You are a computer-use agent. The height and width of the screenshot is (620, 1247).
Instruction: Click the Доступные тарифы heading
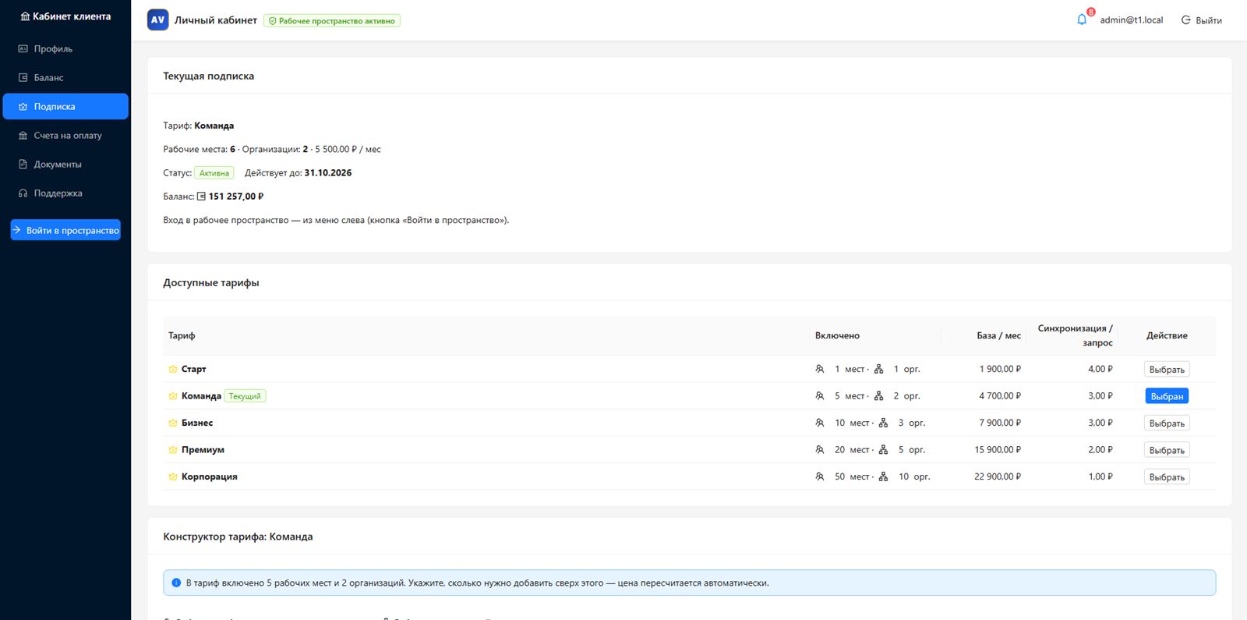pyautogui.click(x=211, y=283)
